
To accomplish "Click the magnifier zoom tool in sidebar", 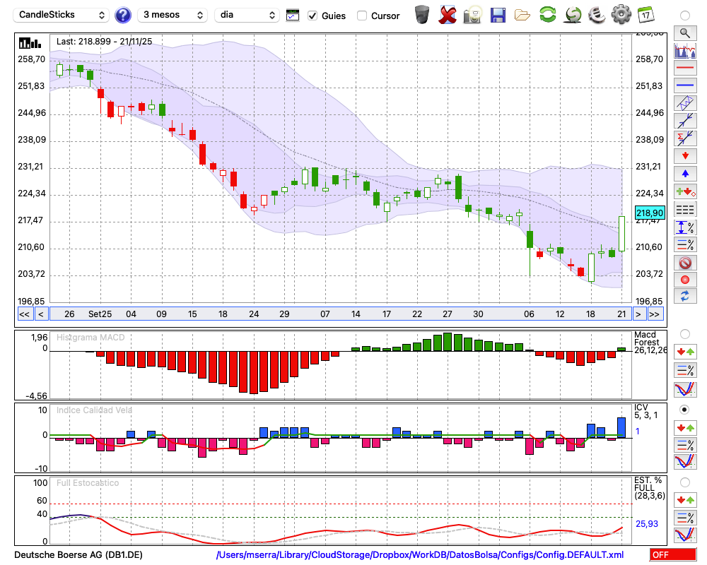I will [x=684, y=32].
